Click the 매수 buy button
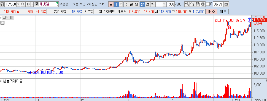This screenshot has width=267, height=101. (x=212, y=12)
